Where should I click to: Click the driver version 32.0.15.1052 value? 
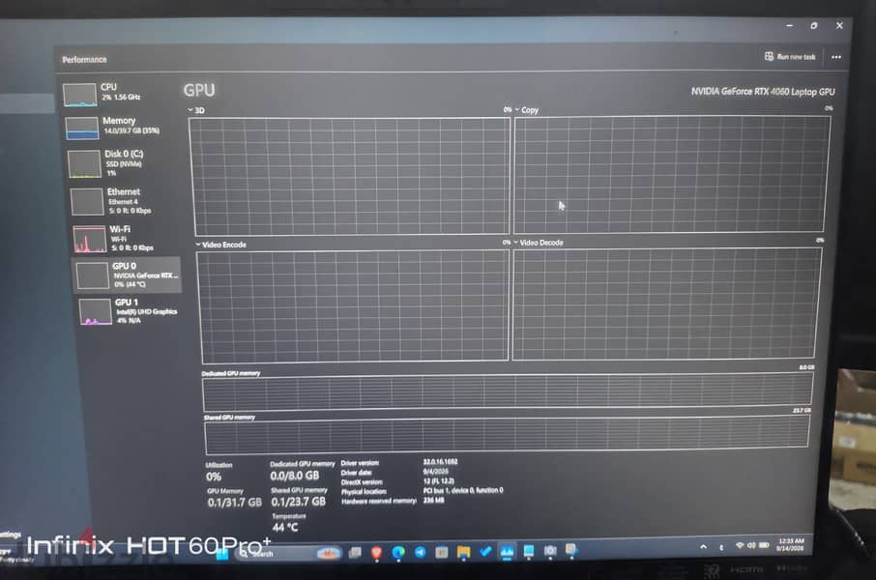click(440, 461)
